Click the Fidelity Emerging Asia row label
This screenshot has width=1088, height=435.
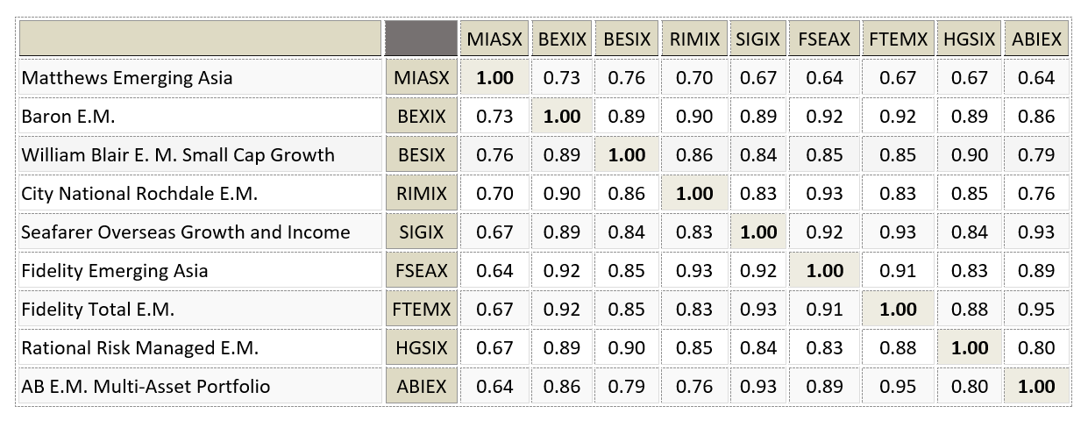click(x=115, y=270)
